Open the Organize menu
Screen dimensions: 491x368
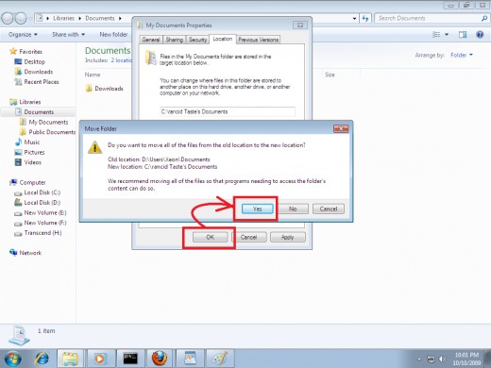(23, 34)
